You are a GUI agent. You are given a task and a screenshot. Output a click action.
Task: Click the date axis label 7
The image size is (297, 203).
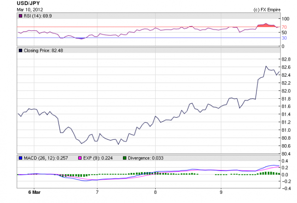pyautogui.click(x=97, y=192)
